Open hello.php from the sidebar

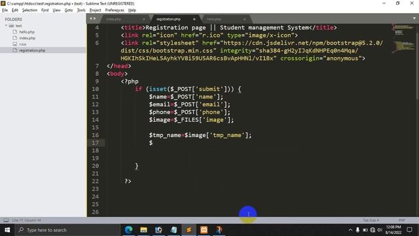click(x=27, y=32)
